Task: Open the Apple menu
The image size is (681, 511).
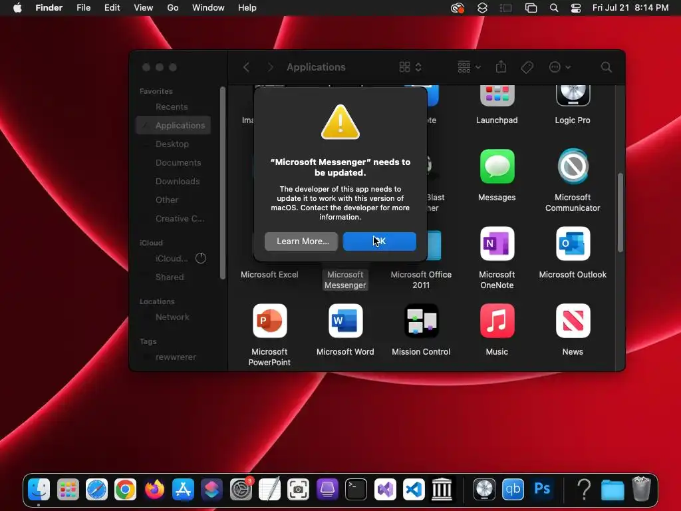Action: [x=17, y=8]
